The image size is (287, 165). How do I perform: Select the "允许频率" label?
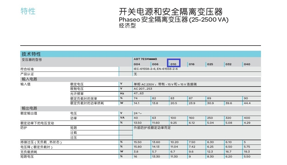77,94
